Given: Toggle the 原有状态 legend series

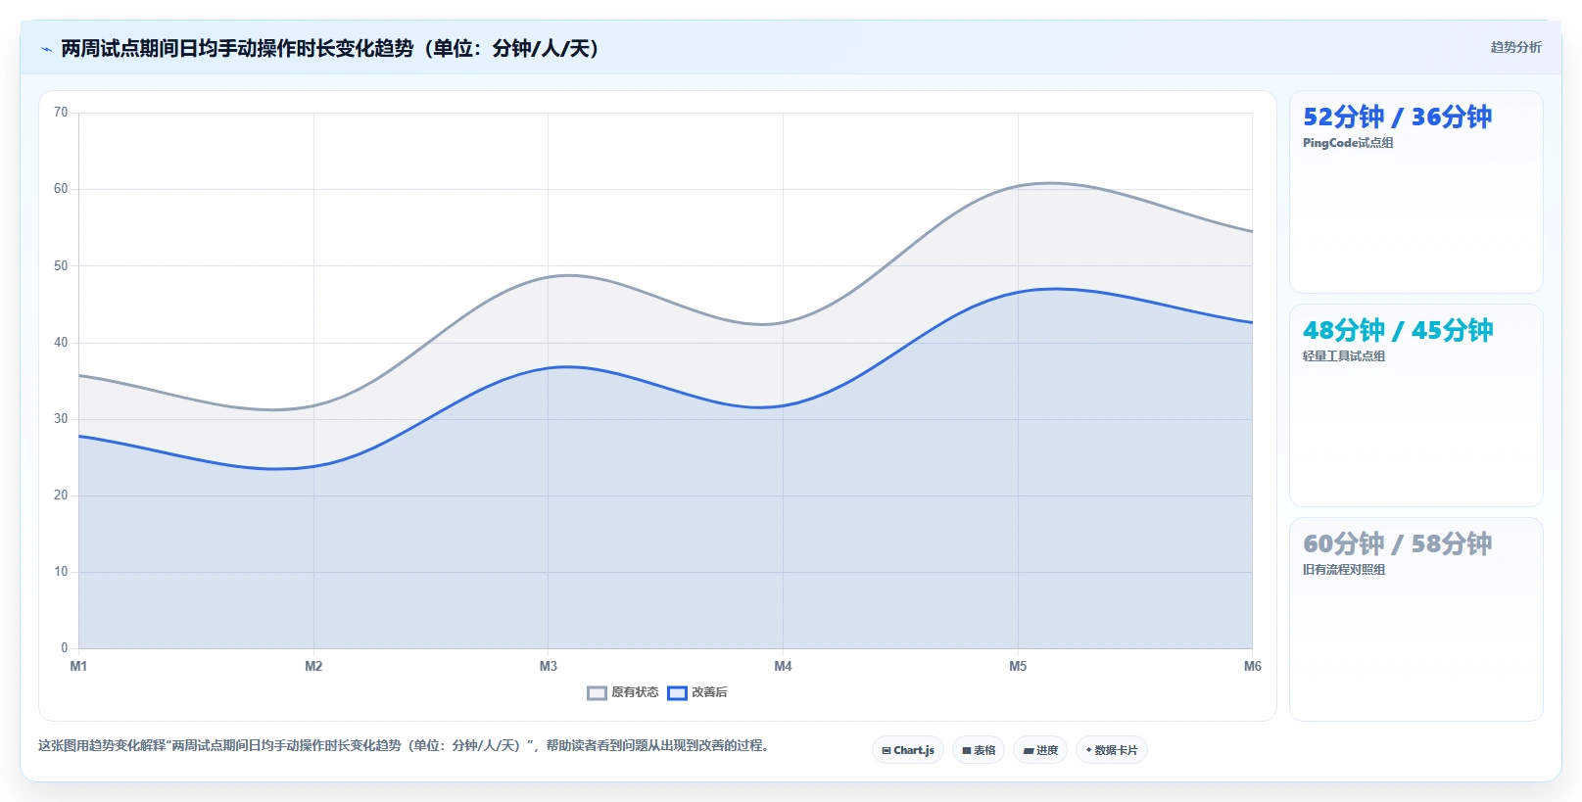Looking at the screenshot, I should [623, 692].
